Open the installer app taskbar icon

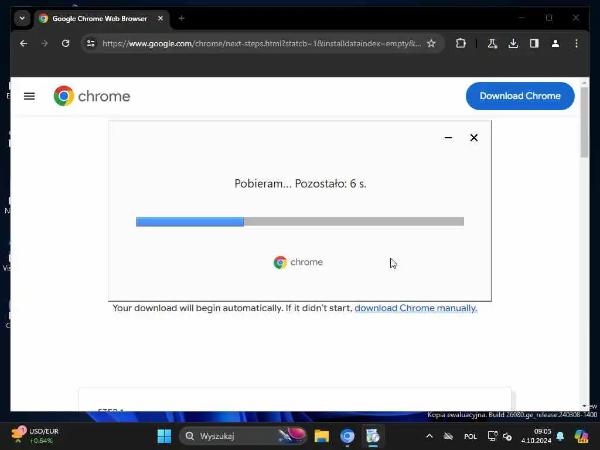[x=373, y=436]
